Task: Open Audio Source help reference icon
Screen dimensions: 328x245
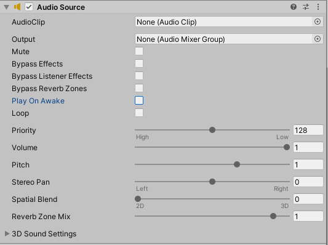Action: pyautogui.click(x=294, y=7)
